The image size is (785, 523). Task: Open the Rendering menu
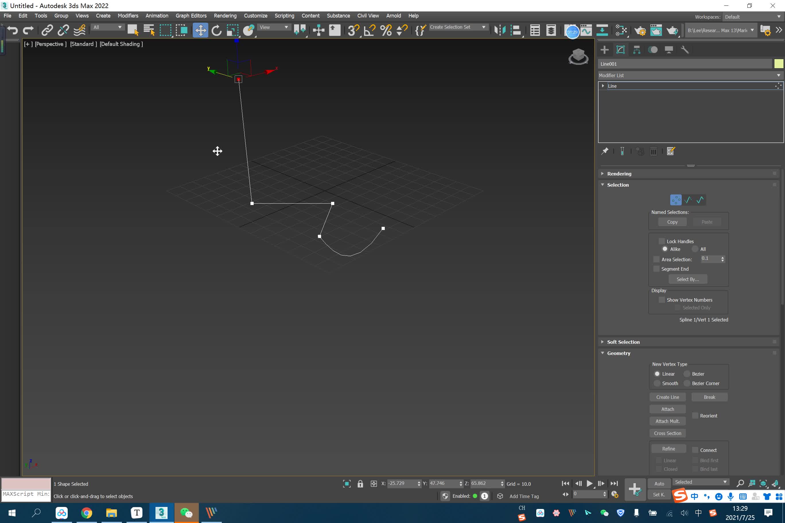click(225, 16)
